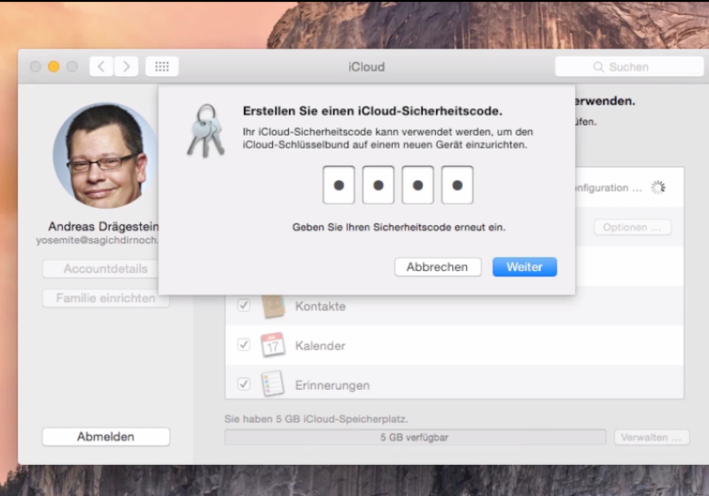This screenshot has height=496, width=709.
Task: Select the third security code digit box
Action: [417, 185]
